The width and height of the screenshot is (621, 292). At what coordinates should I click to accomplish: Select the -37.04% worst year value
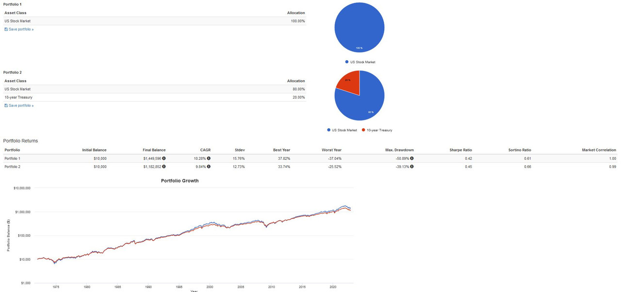(335, 158)
